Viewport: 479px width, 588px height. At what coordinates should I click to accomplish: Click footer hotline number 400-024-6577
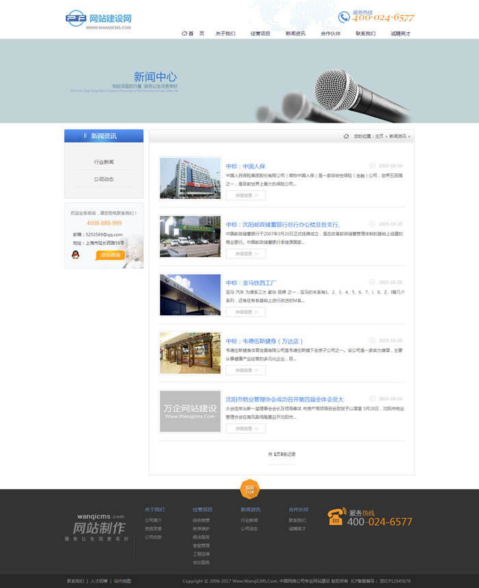pos(379,522)
